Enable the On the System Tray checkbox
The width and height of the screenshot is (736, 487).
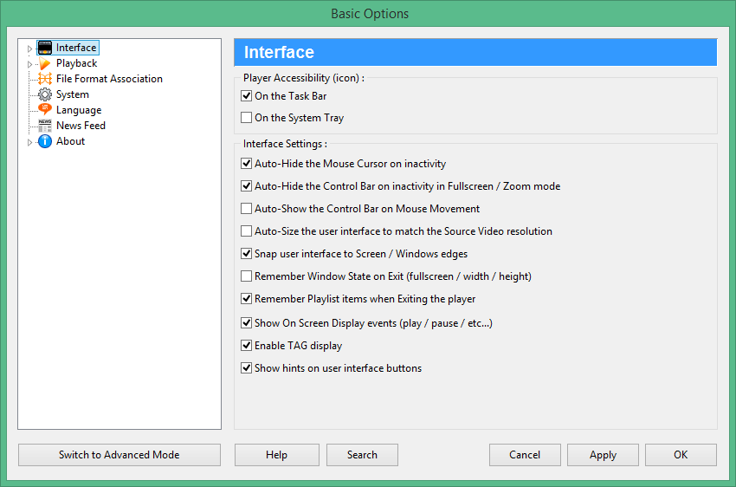point(247,118)
